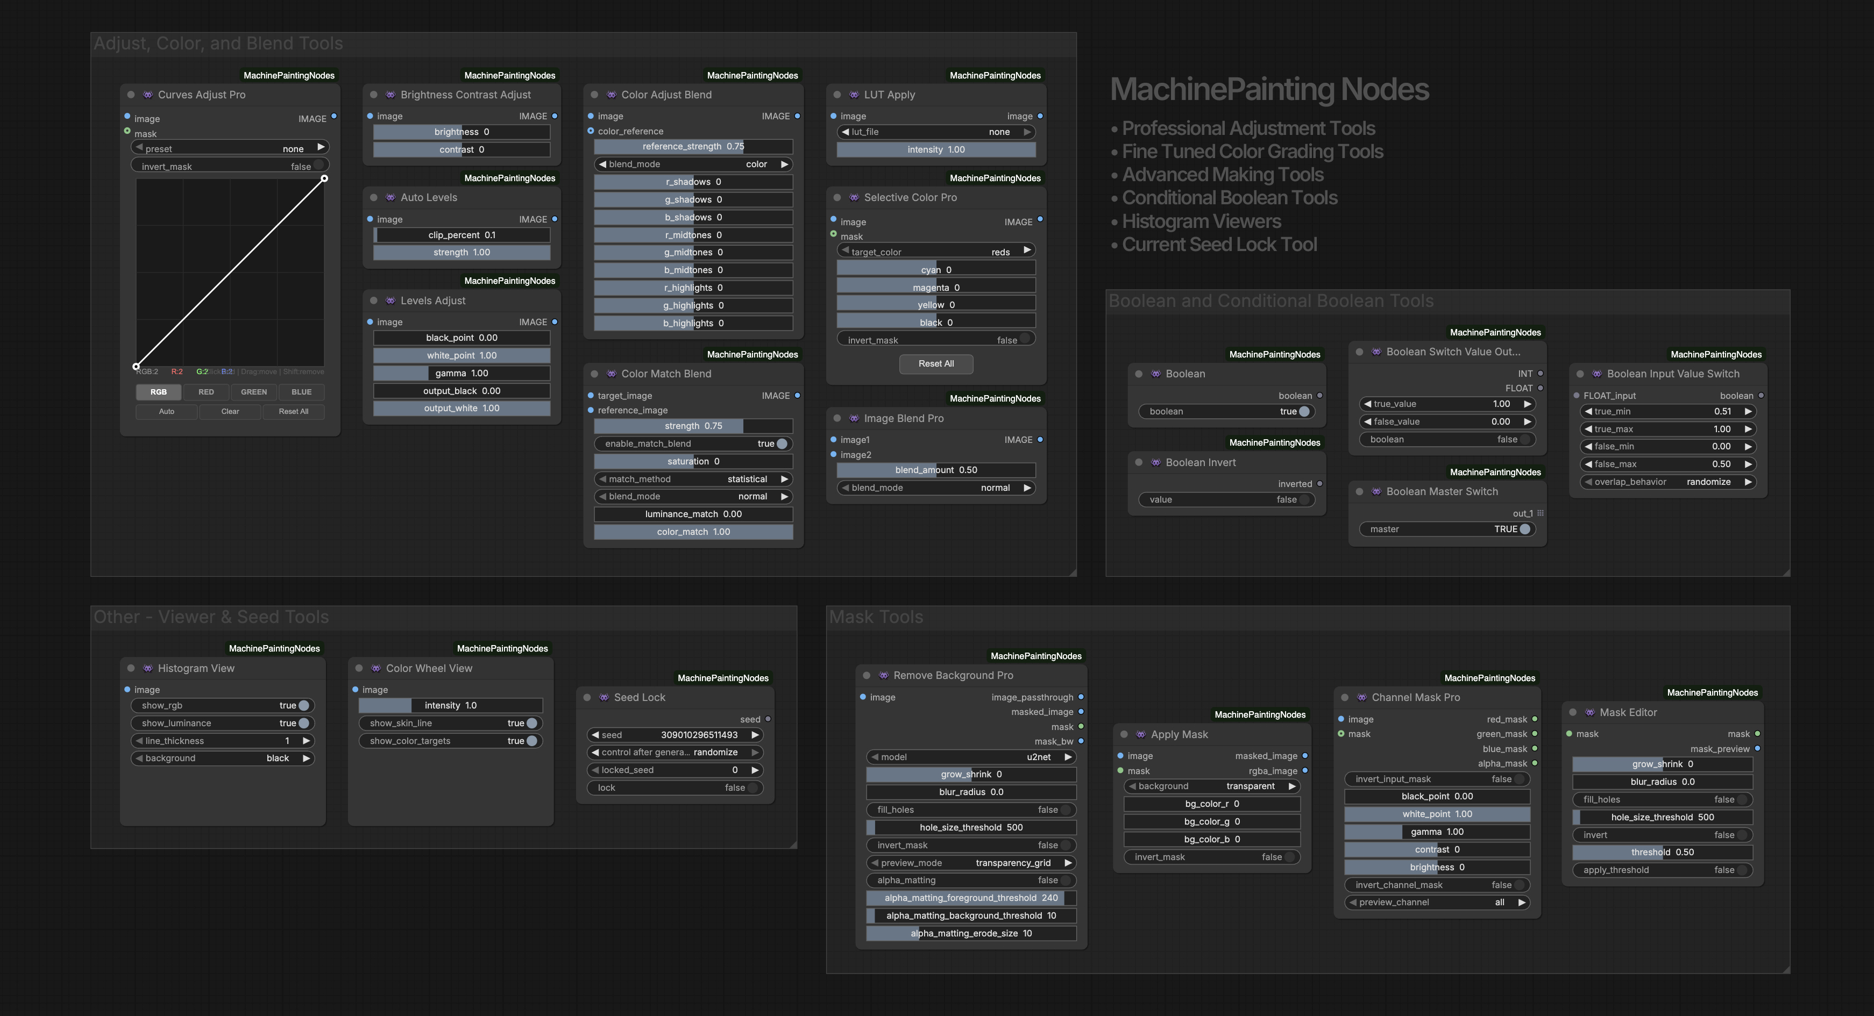The height and width of the screenshot is (1016, 1874).
Task: Click Reset All in Curves Adjust Pro
Action: pyautogui.click(x=293, y=412)
